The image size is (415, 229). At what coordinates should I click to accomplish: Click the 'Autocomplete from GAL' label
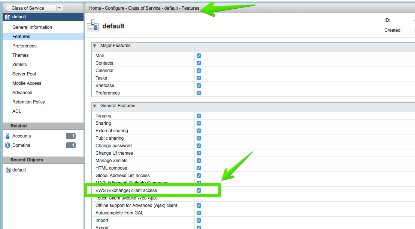(x=119, y=213)
